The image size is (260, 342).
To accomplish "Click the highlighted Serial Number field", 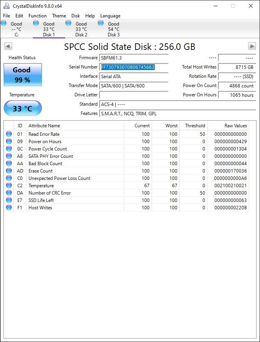I will [x=134, y=67].
